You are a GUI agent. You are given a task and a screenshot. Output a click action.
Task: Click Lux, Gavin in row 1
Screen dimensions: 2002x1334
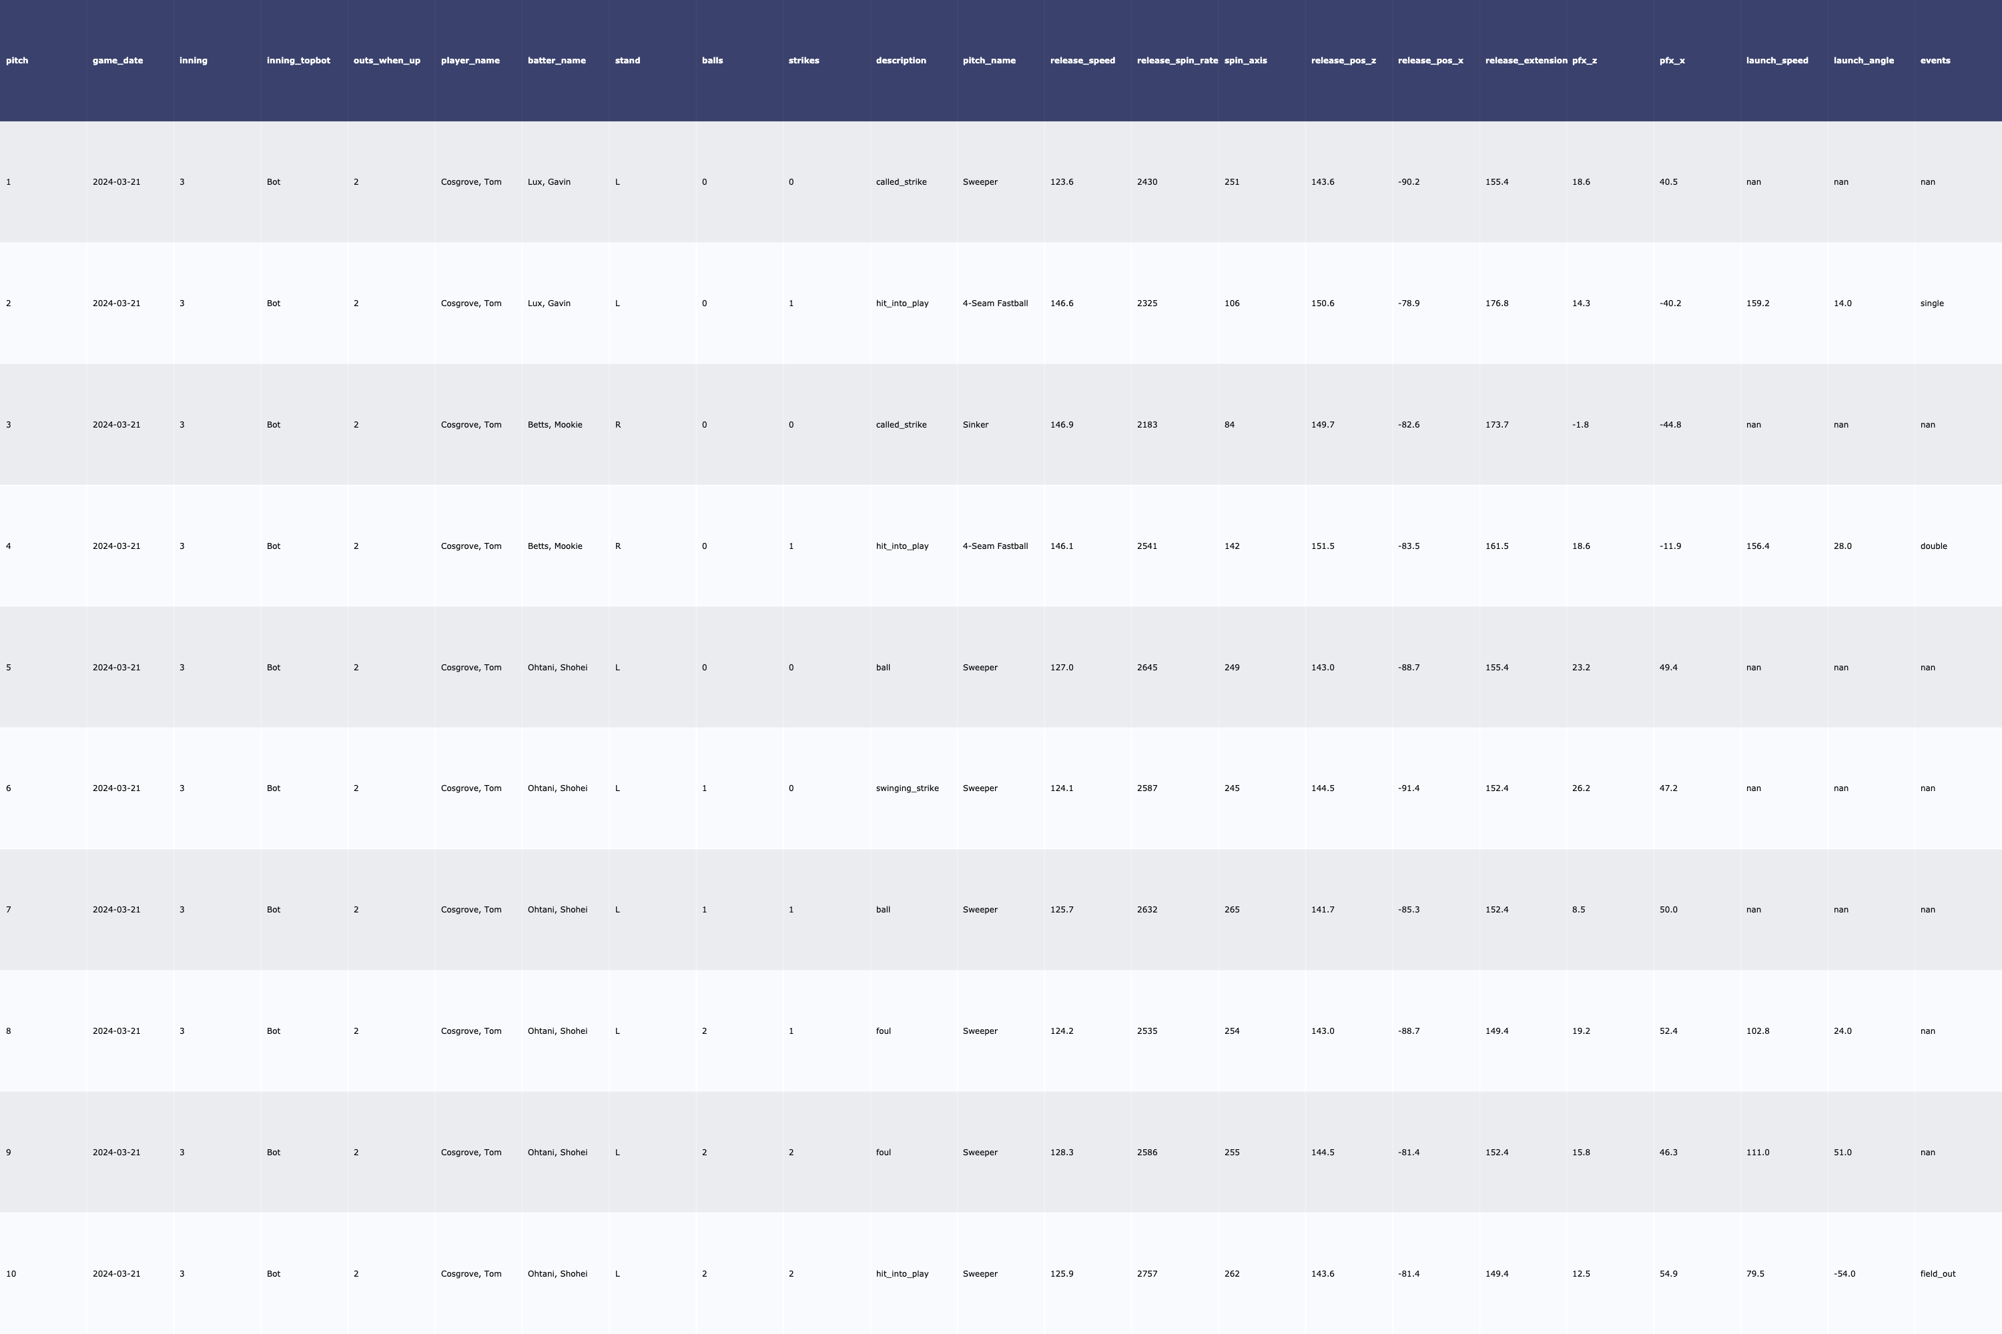549,182
